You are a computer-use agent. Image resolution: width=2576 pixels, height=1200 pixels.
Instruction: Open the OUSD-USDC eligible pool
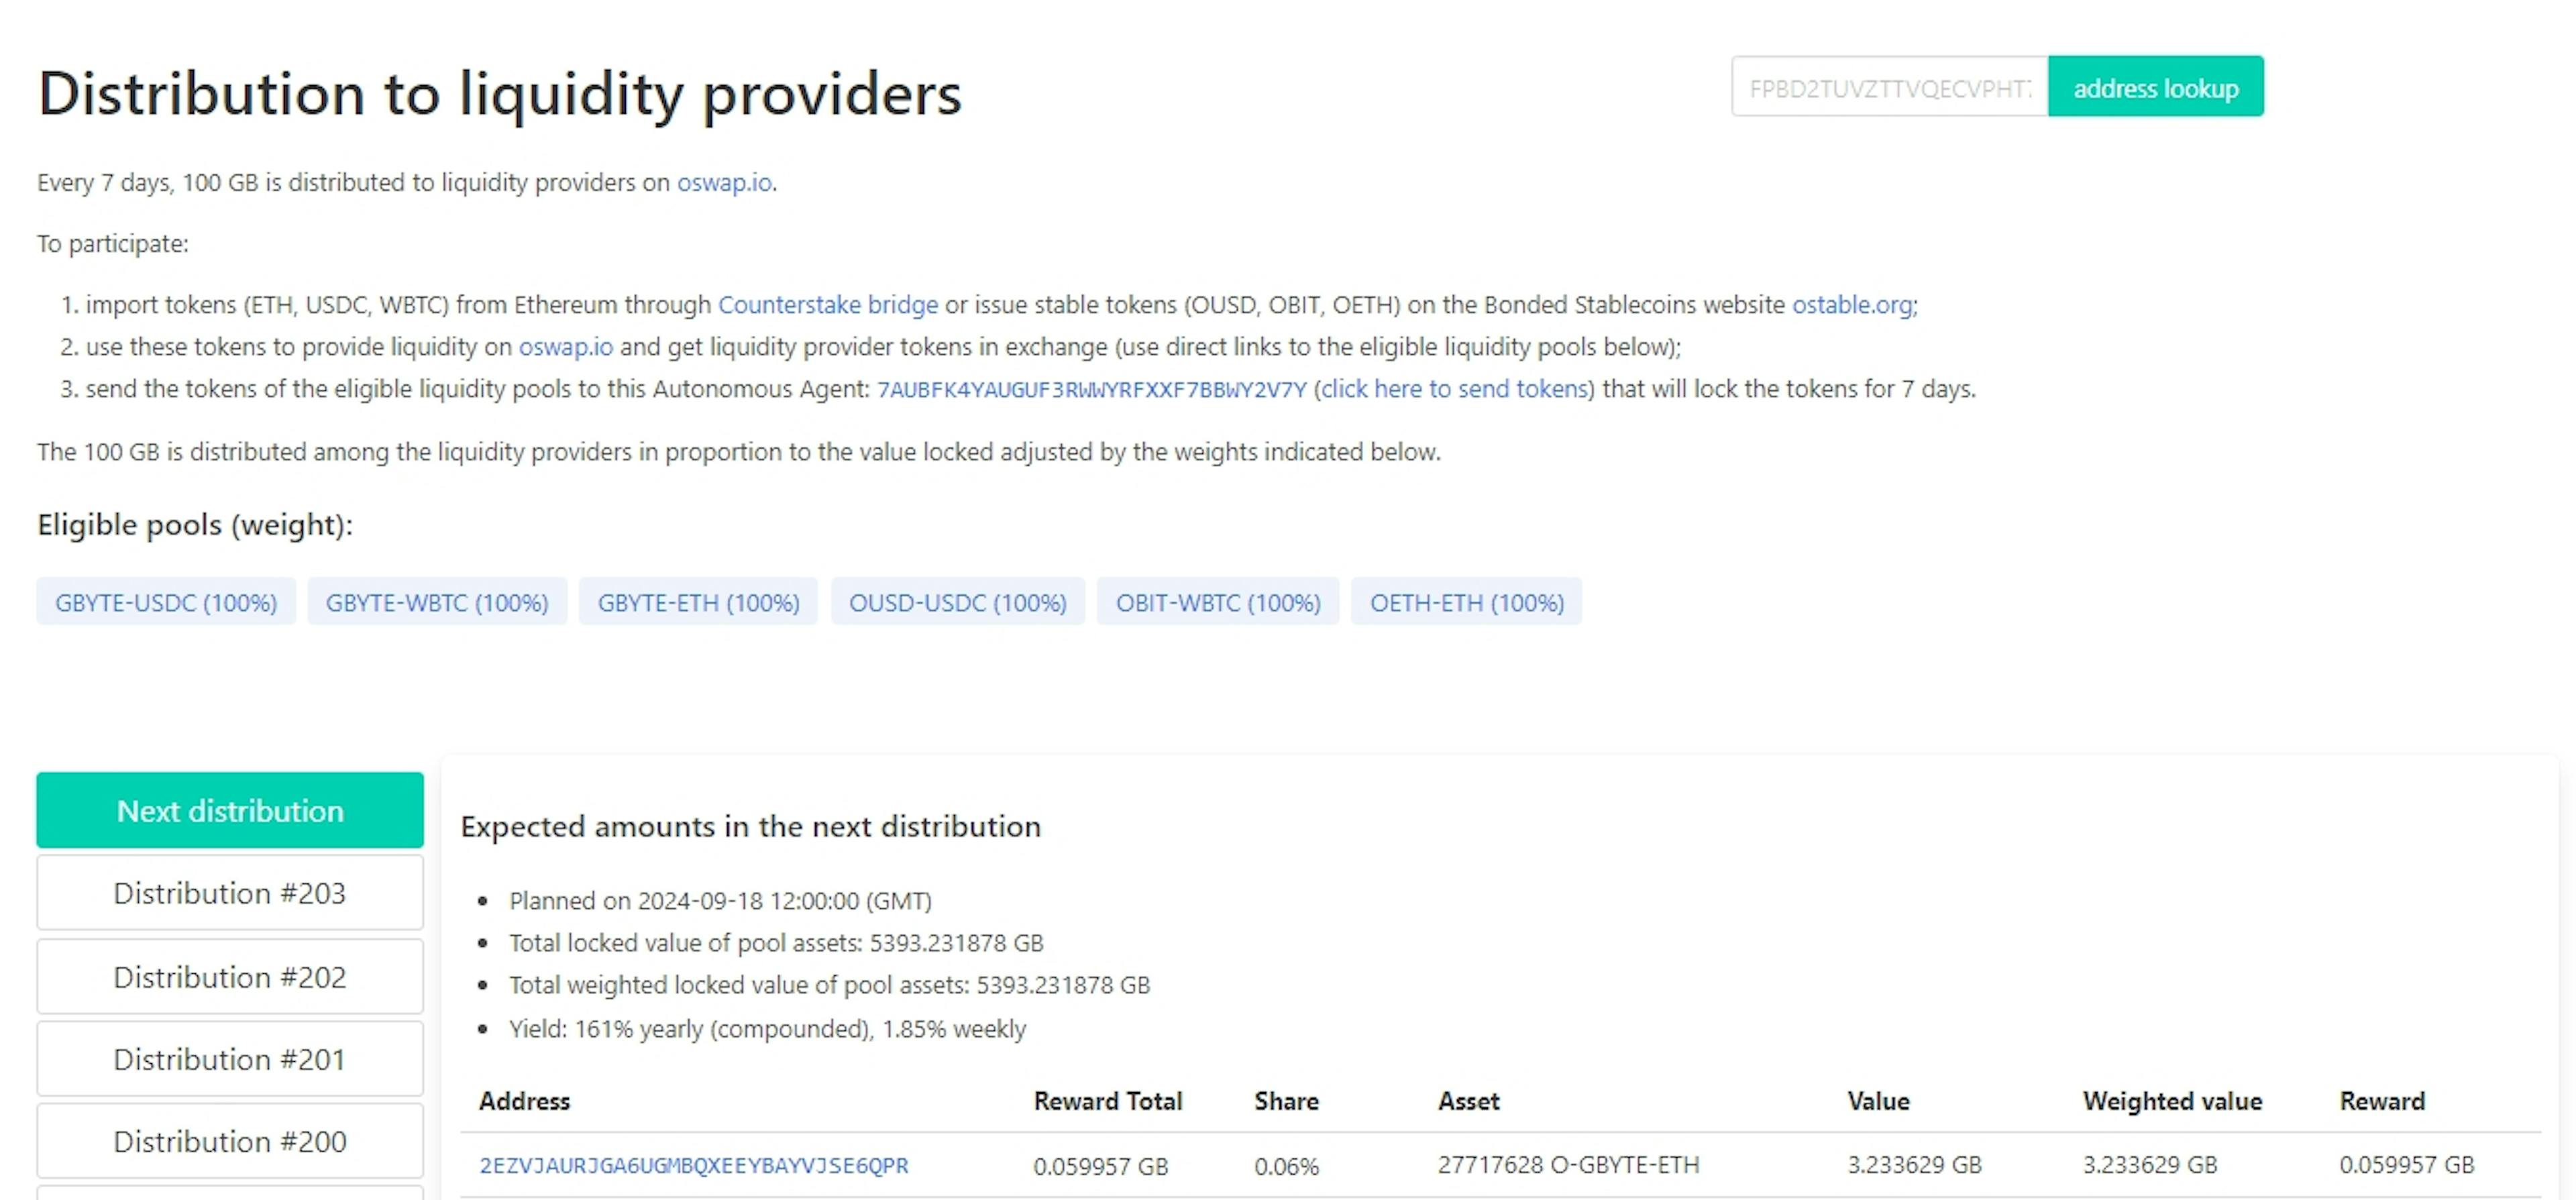(957, 601)
